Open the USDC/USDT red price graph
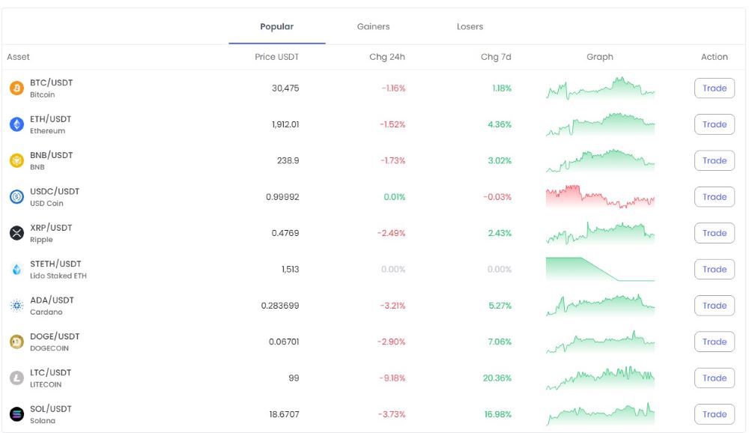The height and width of the screenshot is (433, 749). (600, 197)
